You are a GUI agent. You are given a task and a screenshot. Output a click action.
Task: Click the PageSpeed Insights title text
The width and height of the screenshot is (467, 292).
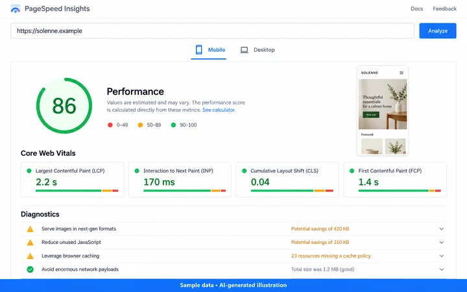click(x=57, y=8)
